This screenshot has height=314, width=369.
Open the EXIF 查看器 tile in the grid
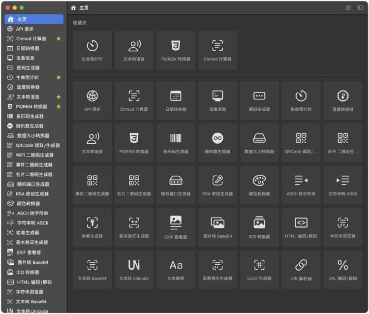(x=176, y=227)
